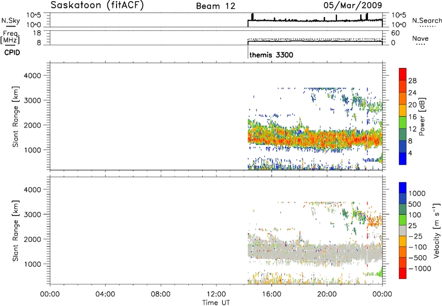Click the date '05/Mar/2009'
This screenshot has width=442, height=306.
point(352,5)
